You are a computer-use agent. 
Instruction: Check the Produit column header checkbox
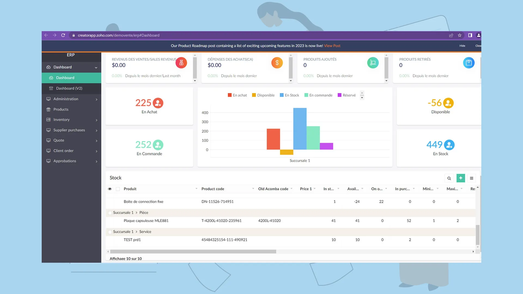(x=118, y=189)
